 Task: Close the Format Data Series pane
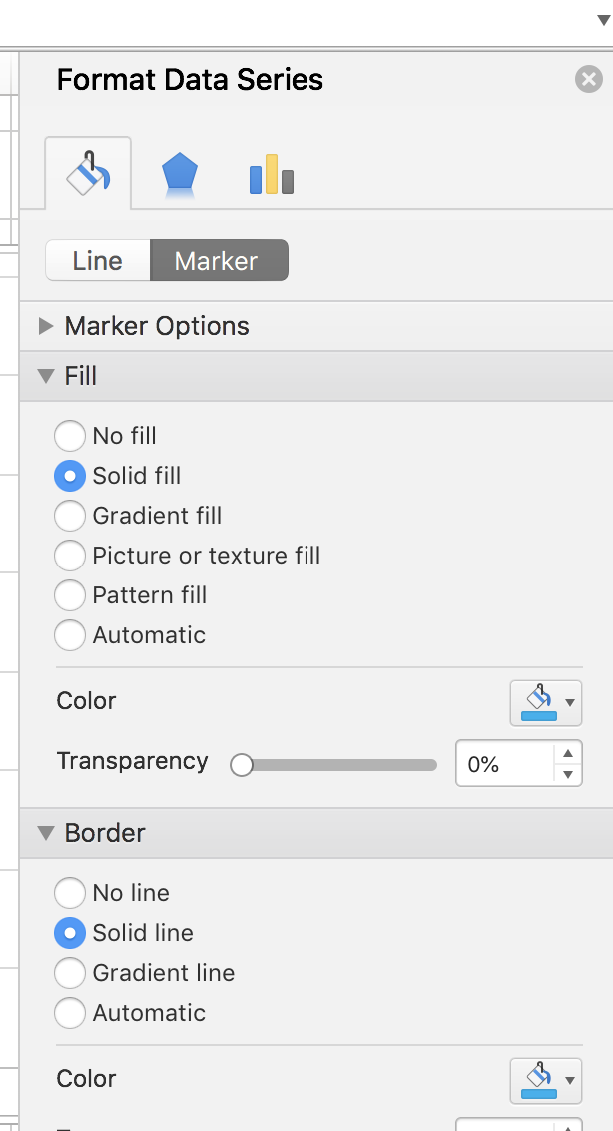coord(588,79)
